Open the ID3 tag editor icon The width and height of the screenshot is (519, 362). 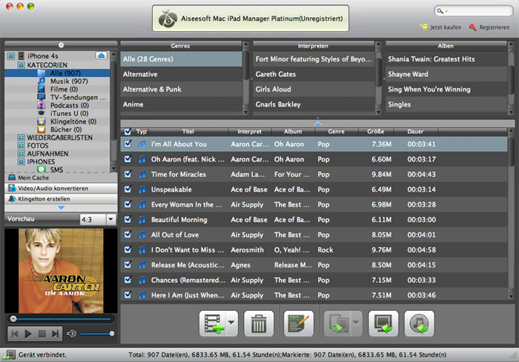click(x=299, y=324)
